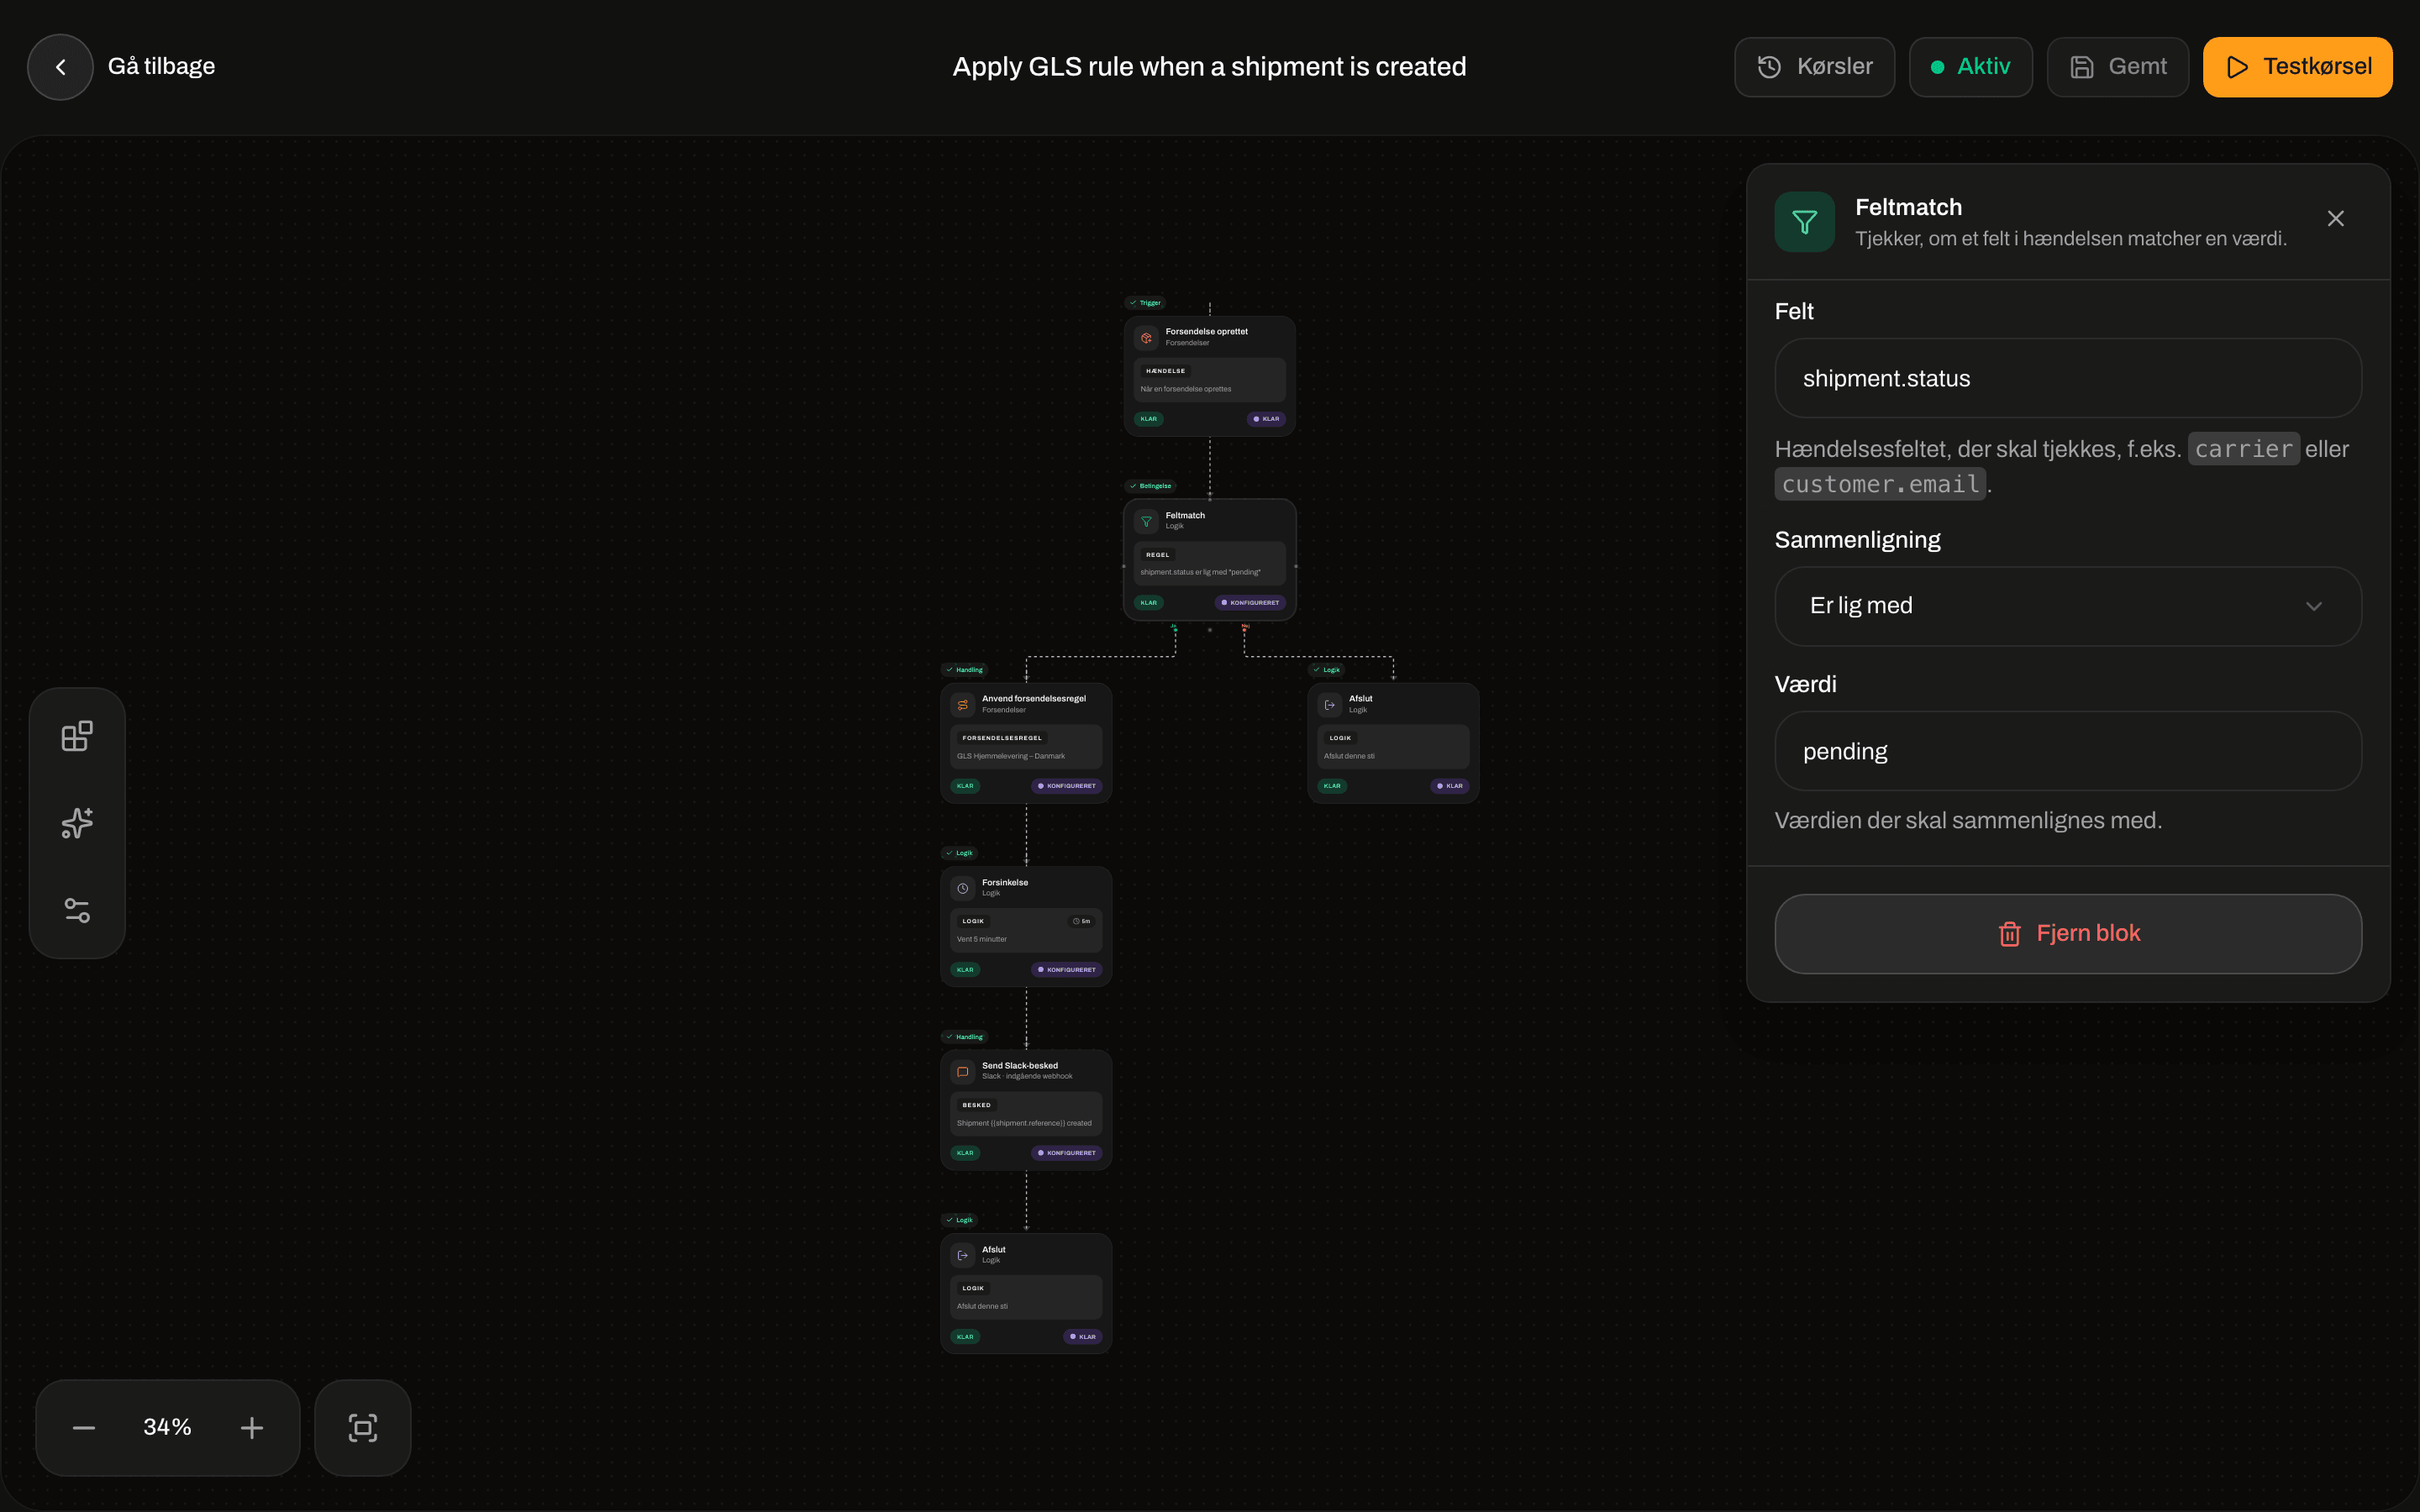This screenshot has width=2420, height=1512.
Task: Click the back arrow button
Action: (x=60, y=67)
